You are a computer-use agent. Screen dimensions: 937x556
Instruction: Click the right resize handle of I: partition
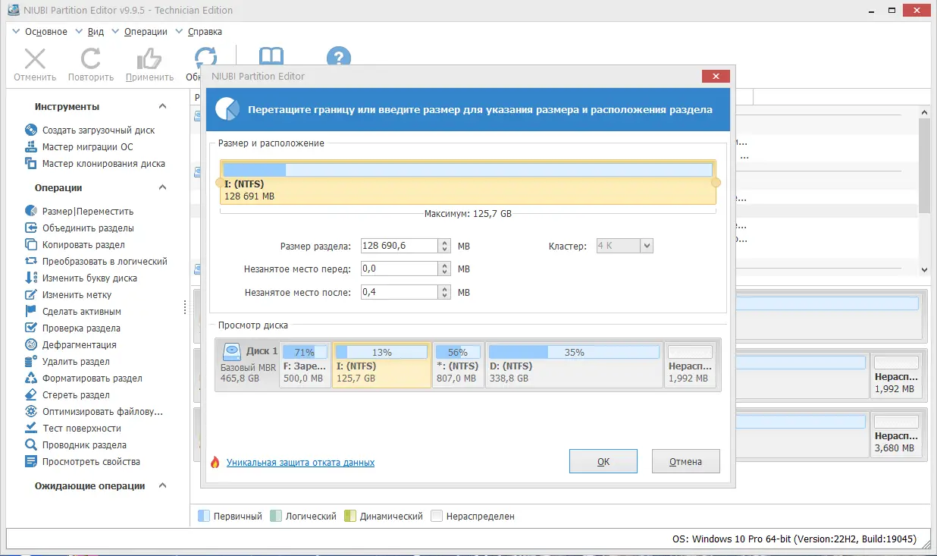716,183
